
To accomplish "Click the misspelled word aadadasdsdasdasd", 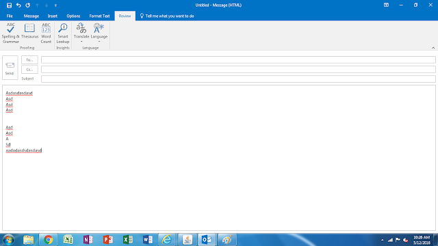I will click(24, 150).
